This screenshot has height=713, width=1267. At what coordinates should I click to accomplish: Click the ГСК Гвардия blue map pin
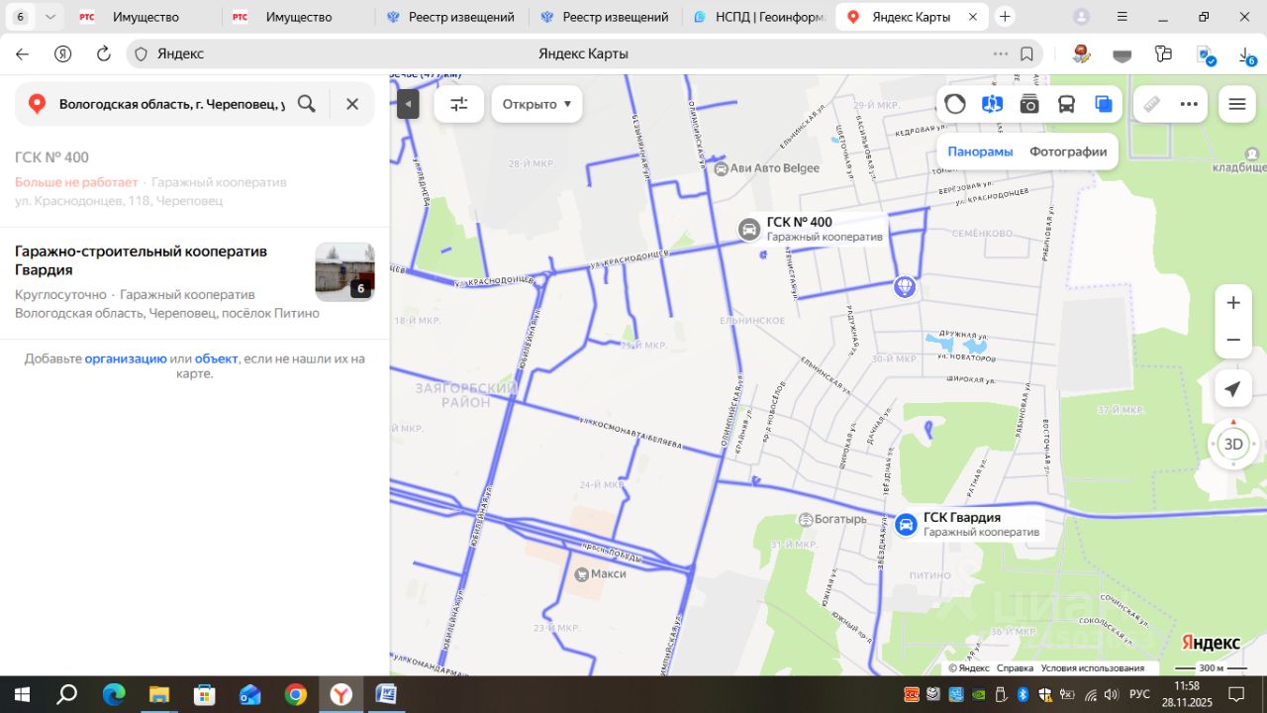[x=905, y=525]
